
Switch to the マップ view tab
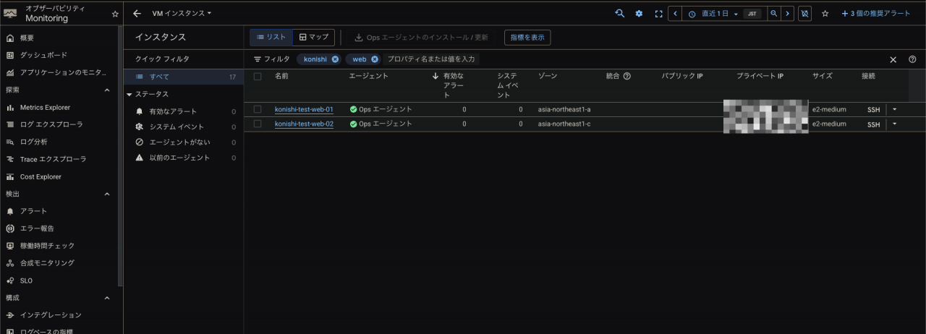[x=313, y=37]
